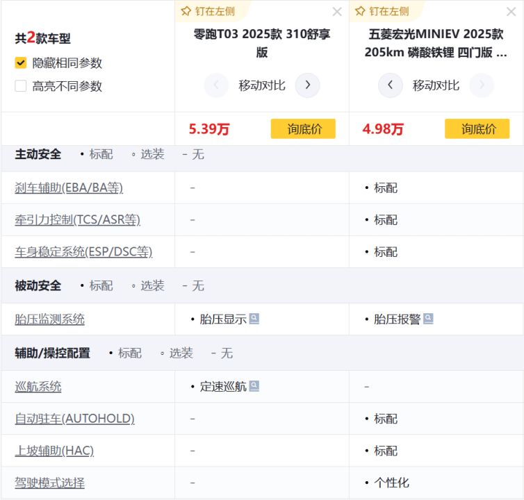
Task: Click 标配 in 自动驻车 row
Action: (386, 419)
